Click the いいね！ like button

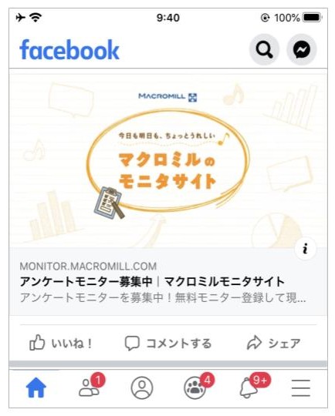[61, 343]
